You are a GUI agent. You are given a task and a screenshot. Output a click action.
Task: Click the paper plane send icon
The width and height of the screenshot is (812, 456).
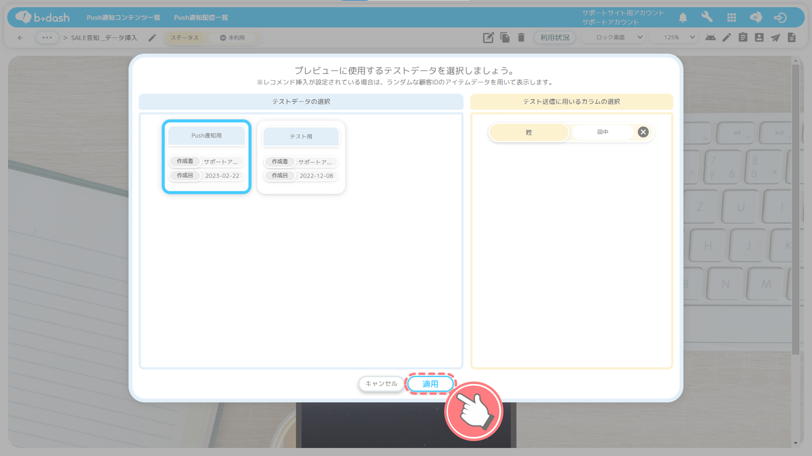(x=775, y=38)
